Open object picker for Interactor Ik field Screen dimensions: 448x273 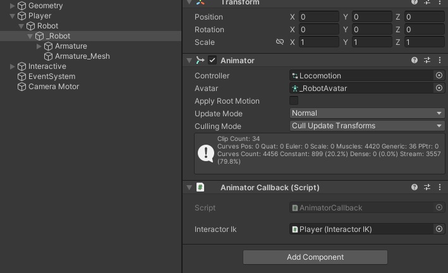tap(439, 229)
